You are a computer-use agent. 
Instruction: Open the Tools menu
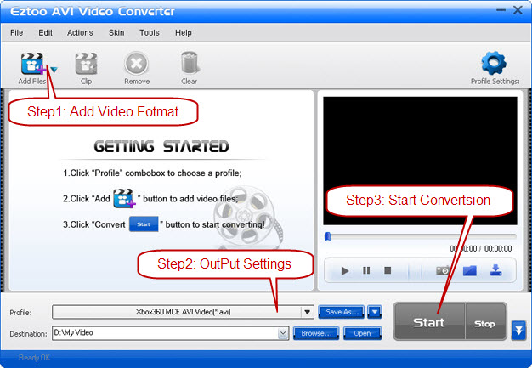click(150, 32)
